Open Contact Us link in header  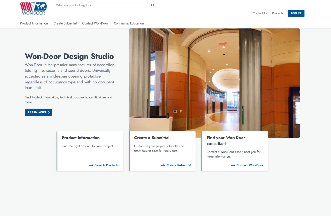pyautogui.click(x=260, y=13)
